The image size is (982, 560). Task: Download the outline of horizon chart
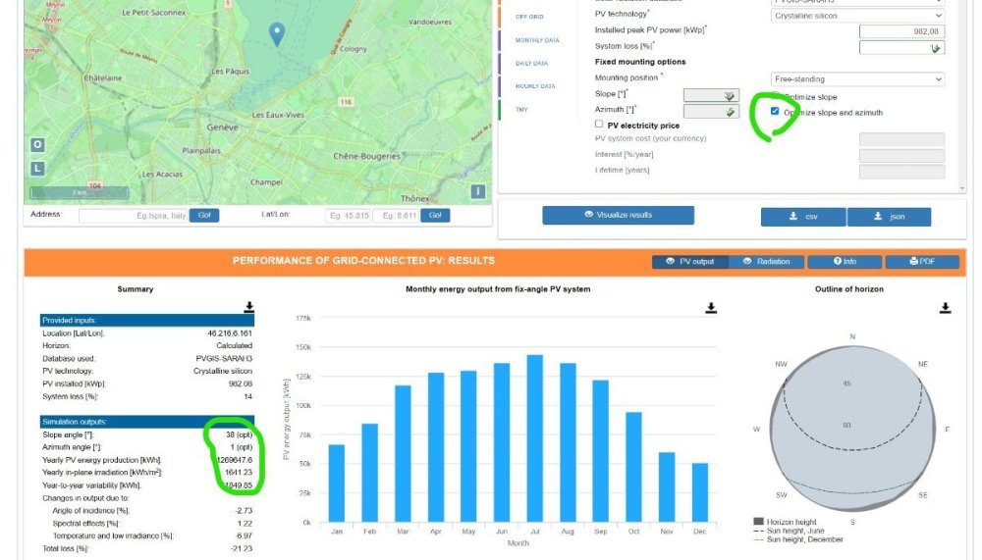click(945, 308)
